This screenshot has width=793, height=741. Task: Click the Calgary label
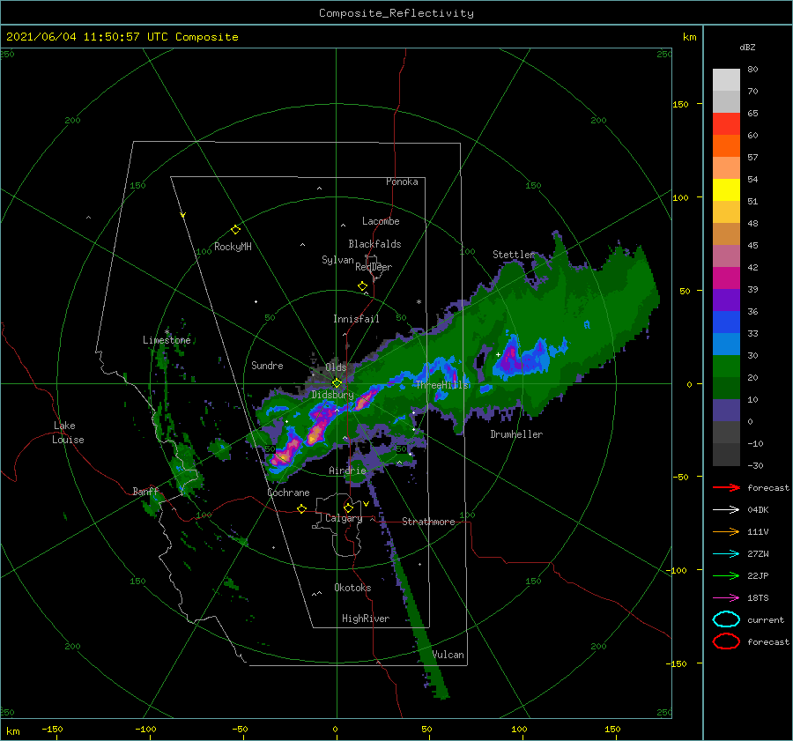click(344, 518)
